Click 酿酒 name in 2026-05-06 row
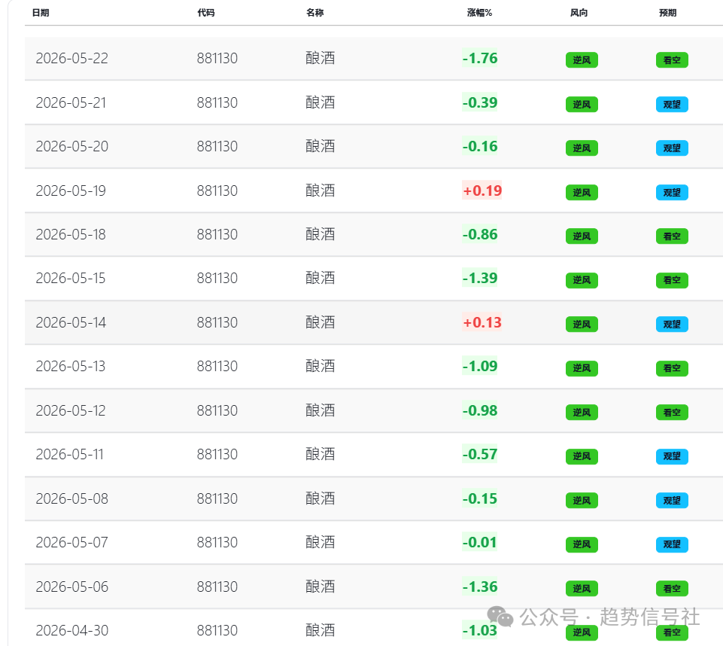The height and width of the screenshot is (646, 723). pos(320,587)
